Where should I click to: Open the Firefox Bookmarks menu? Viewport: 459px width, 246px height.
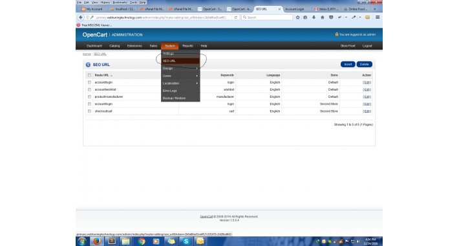pos(120,3)
